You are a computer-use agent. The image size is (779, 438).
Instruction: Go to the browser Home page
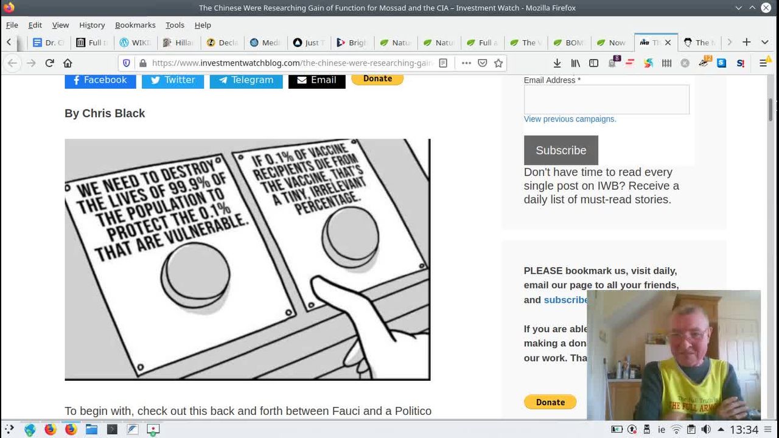(68, 63)
